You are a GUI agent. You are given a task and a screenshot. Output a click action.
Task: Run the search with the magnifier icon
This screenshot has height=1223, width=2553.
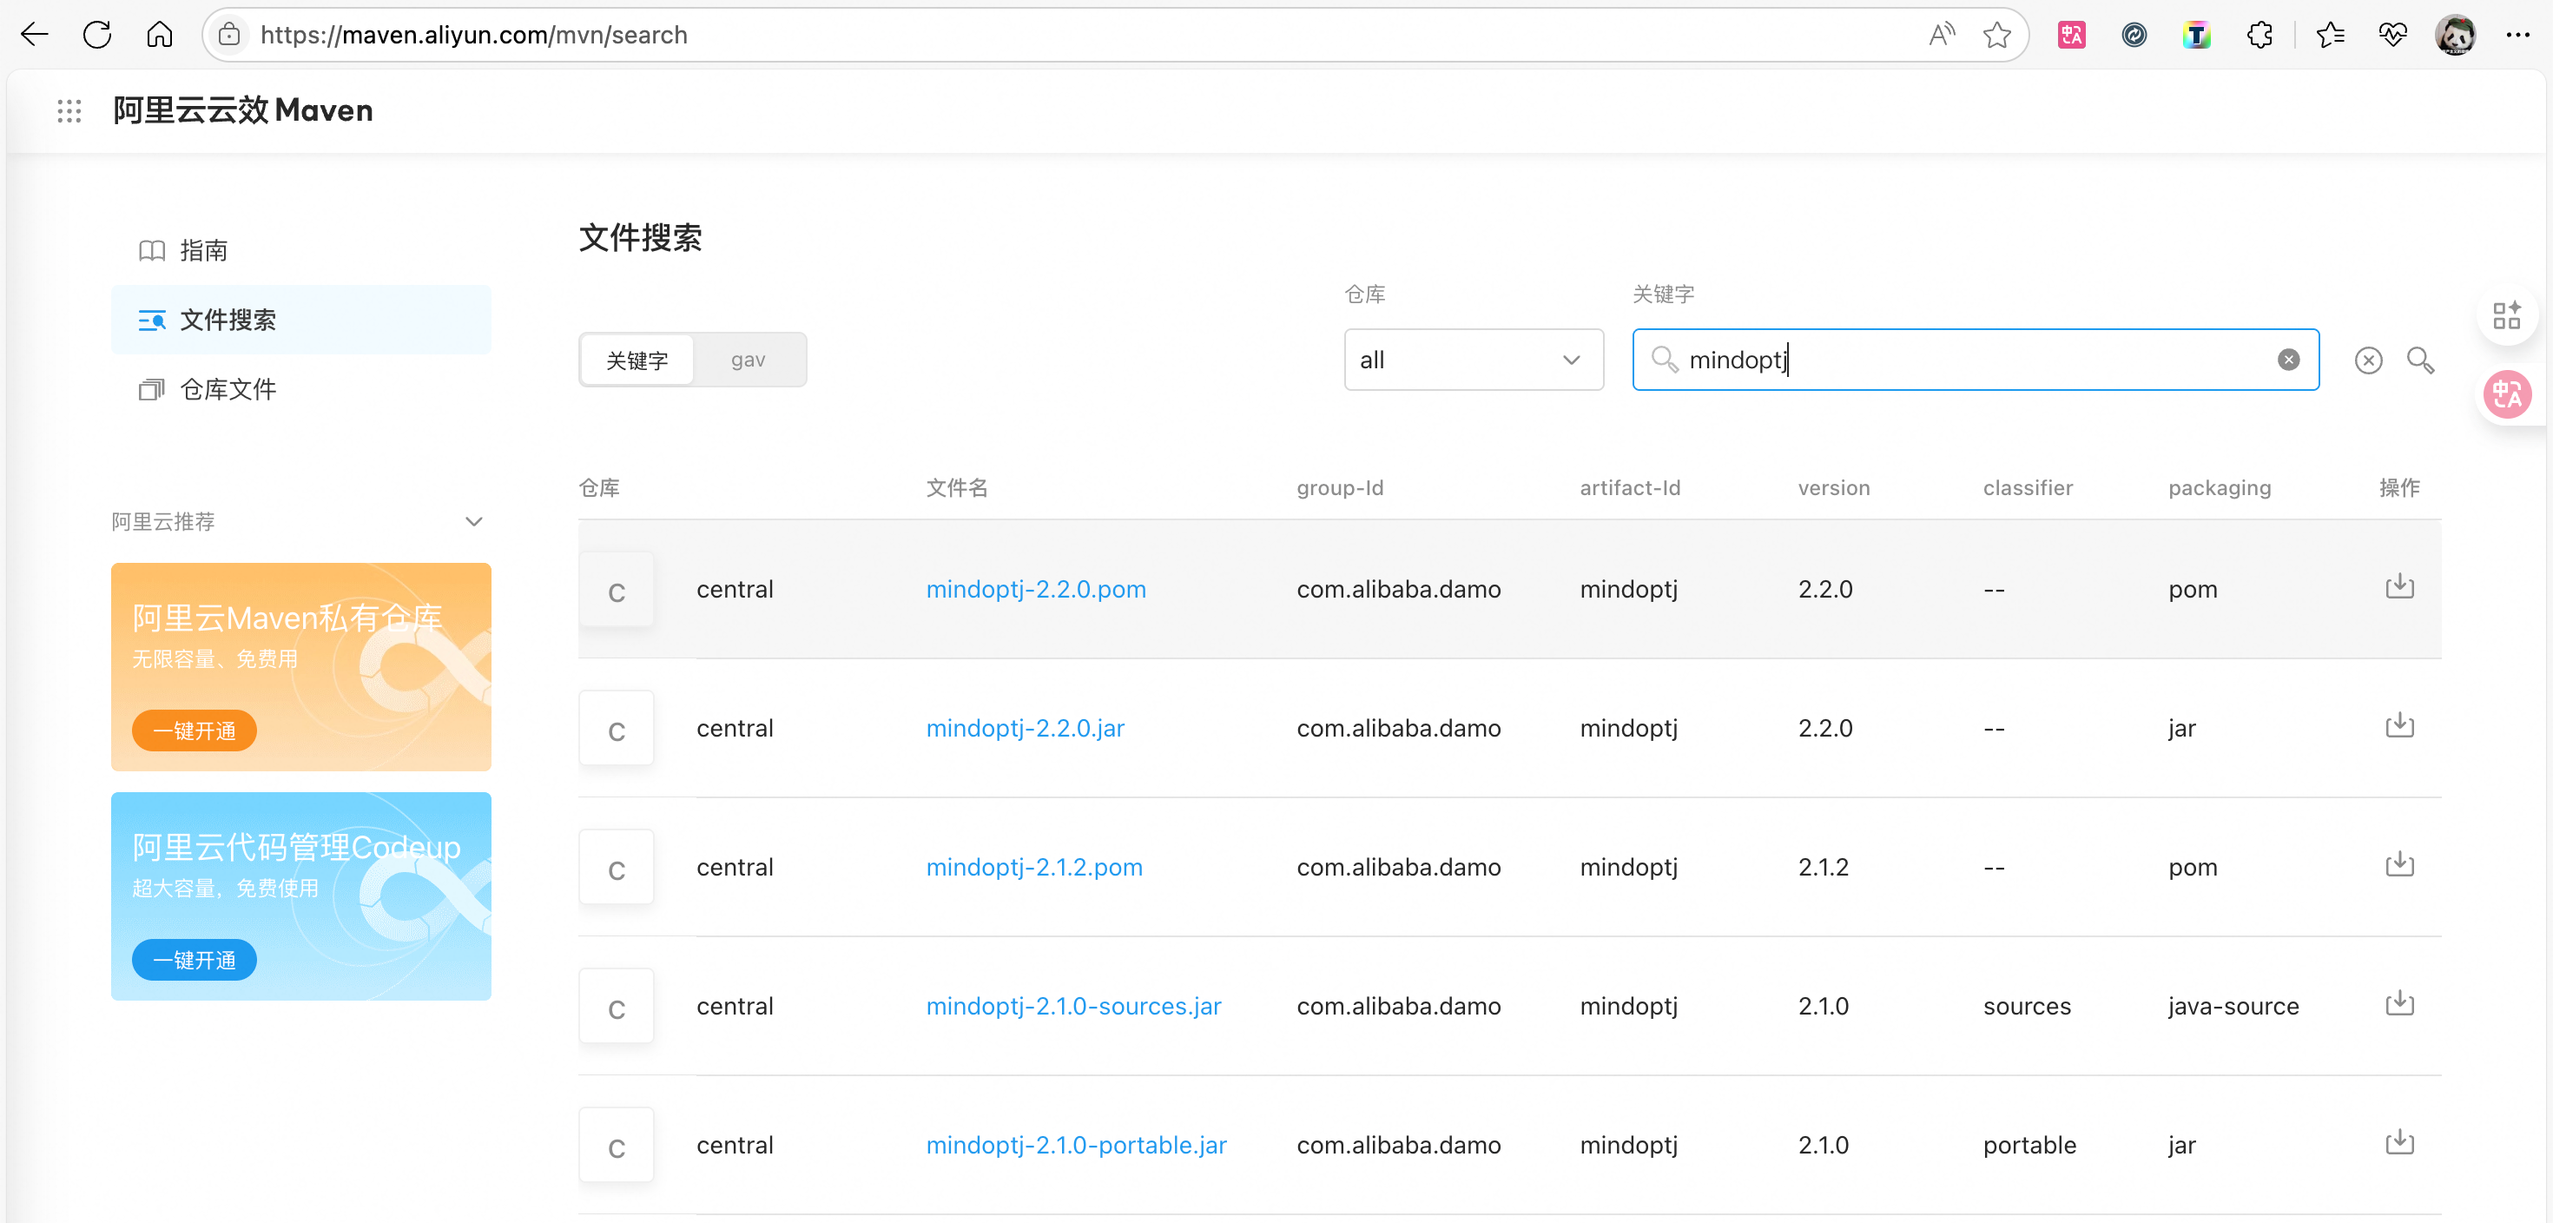[x=2420, y=360]
